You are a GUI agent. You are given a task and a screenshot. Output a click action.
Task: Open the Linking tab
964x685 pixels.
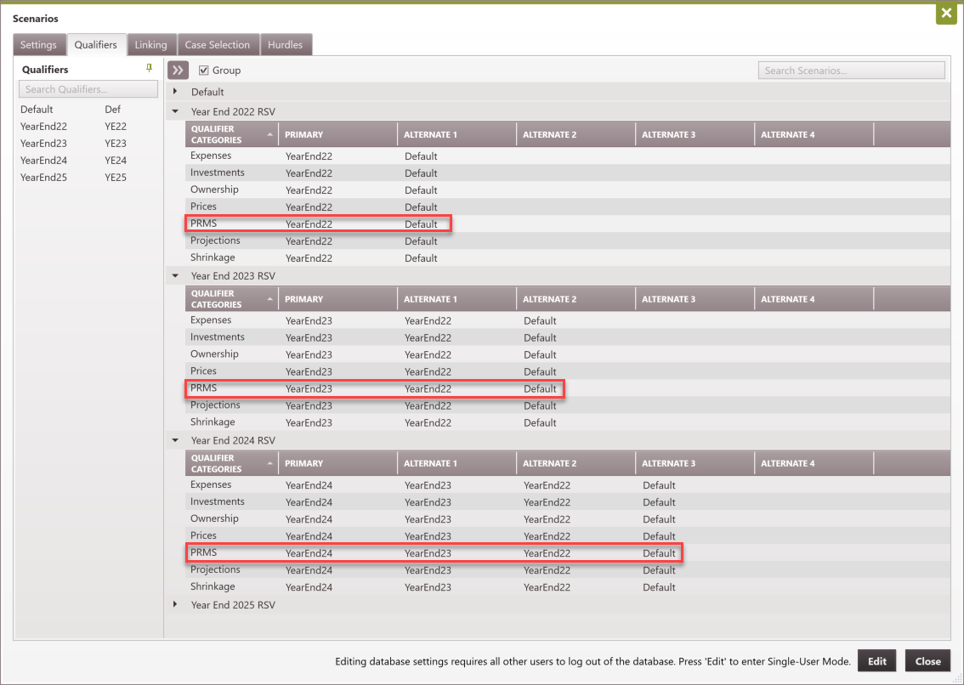pyautogui.click(x=151, y=44)
